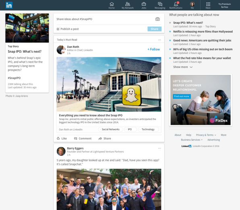Open the Me profile menu
The height and width of the screenshot is (210, 240).
click(192, 6)
